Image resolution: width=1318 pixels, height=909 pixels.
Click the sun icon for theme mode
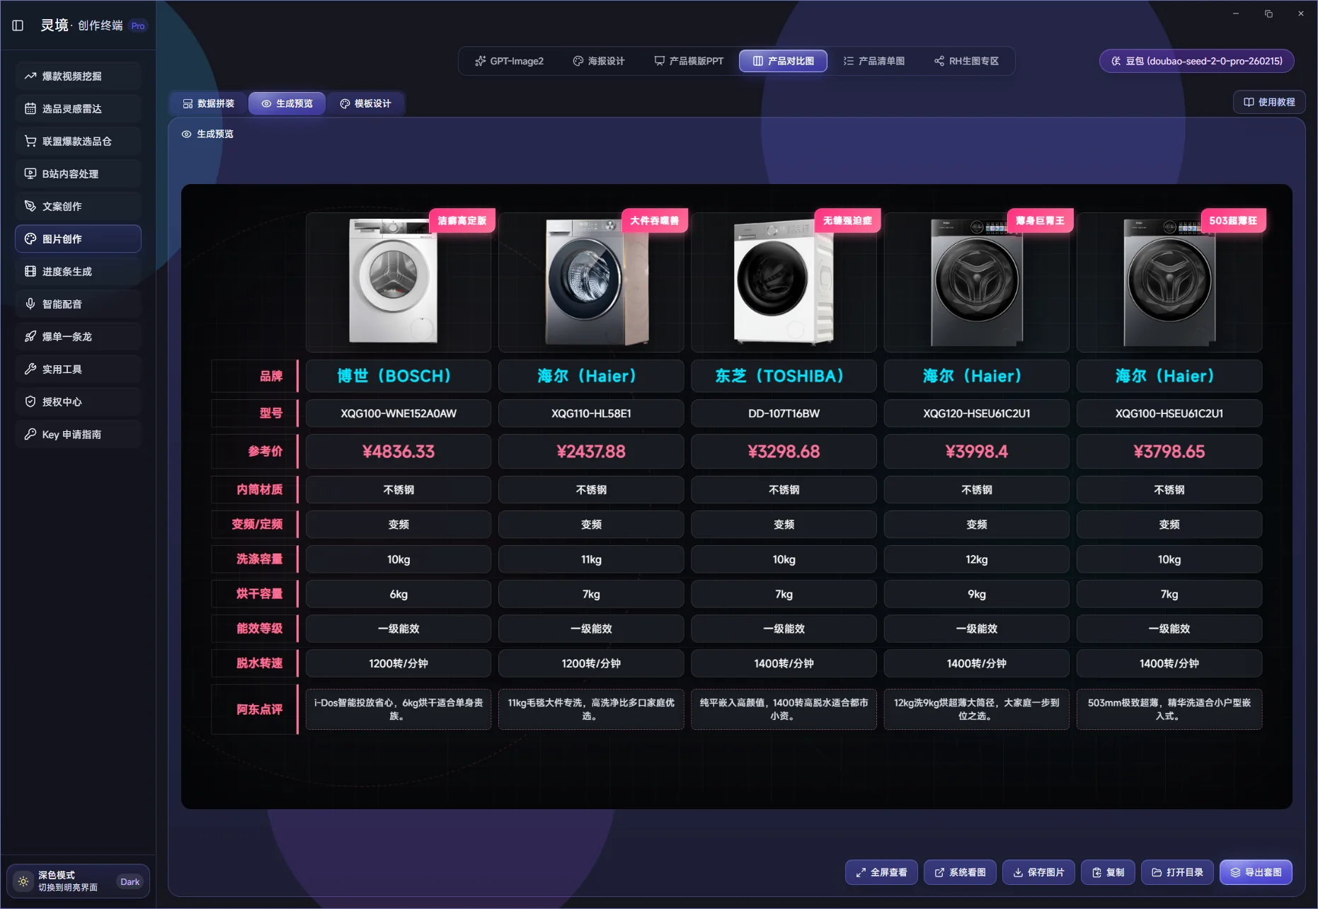(x=23, y=881)
